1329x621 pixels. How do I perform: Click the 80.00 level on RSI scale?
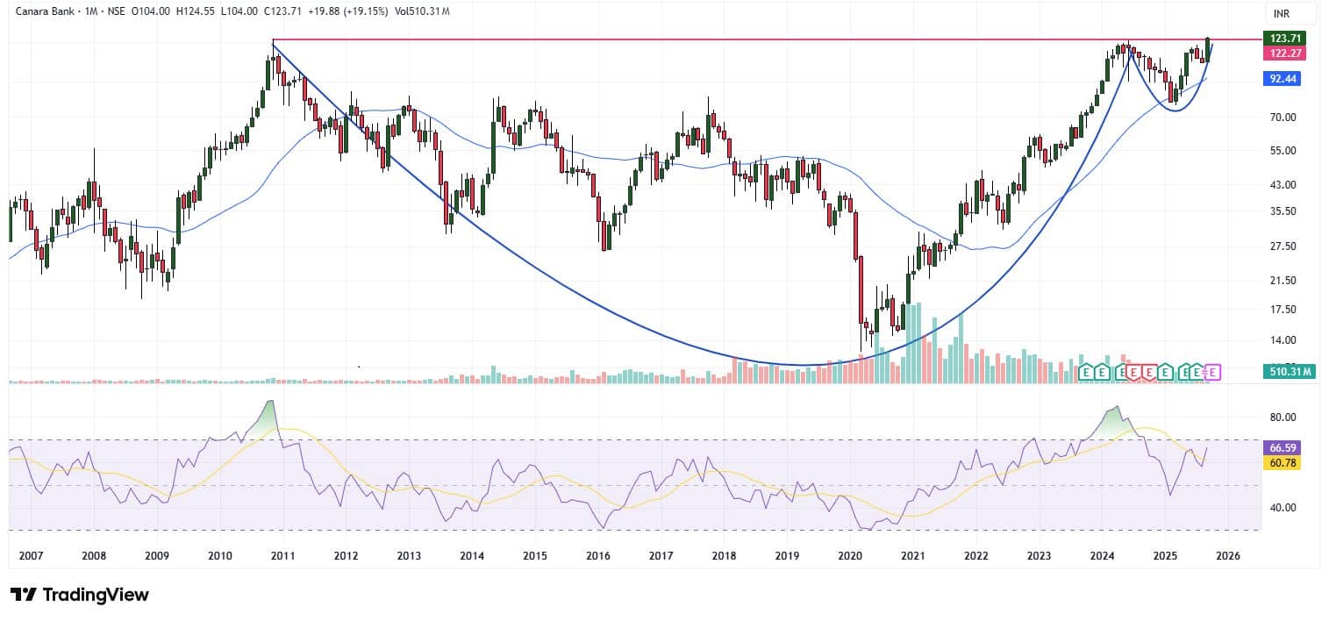tap(1282, 418)
